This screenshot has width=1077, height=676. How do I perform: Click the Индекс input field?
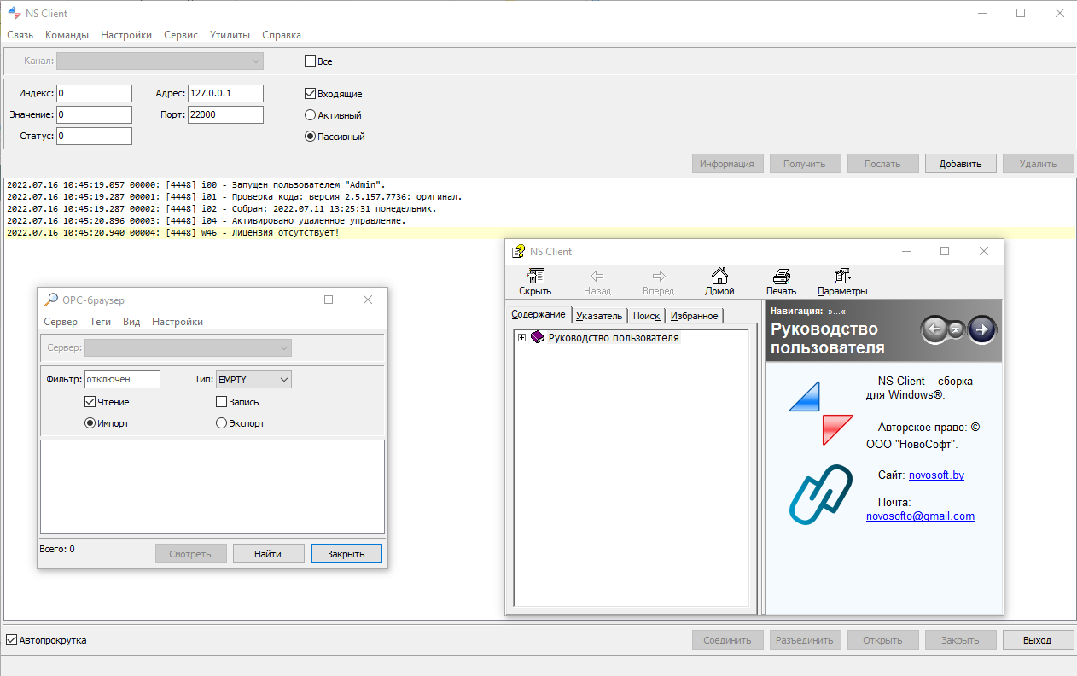pos(94,93)
